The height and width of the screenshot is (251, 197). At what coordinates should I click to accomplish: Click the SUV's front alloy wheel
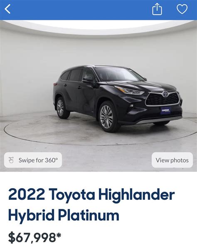(106, 117)
